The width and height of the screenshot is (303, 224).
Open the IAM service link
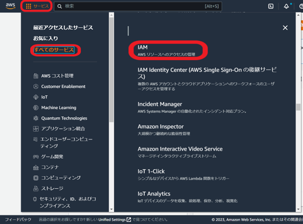[x=142, y=47]
